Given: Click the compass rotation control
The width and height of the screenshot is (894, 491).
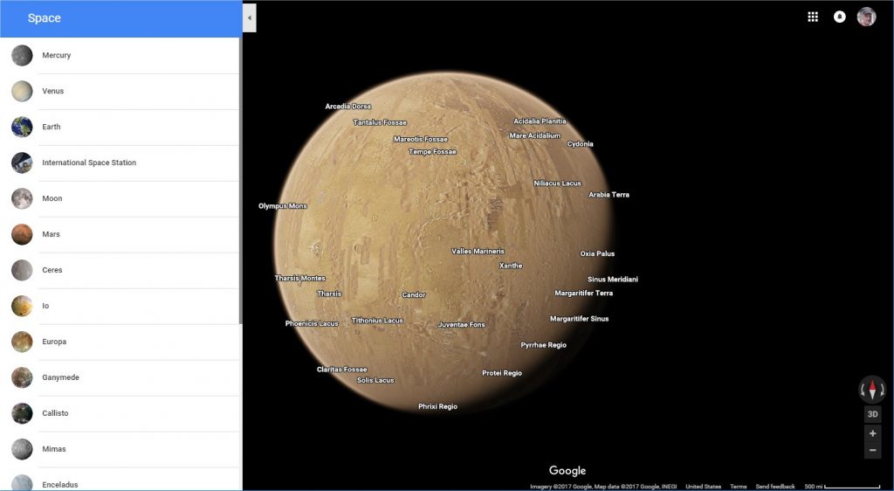Looking at the screenshot, I should coord(872,390).
